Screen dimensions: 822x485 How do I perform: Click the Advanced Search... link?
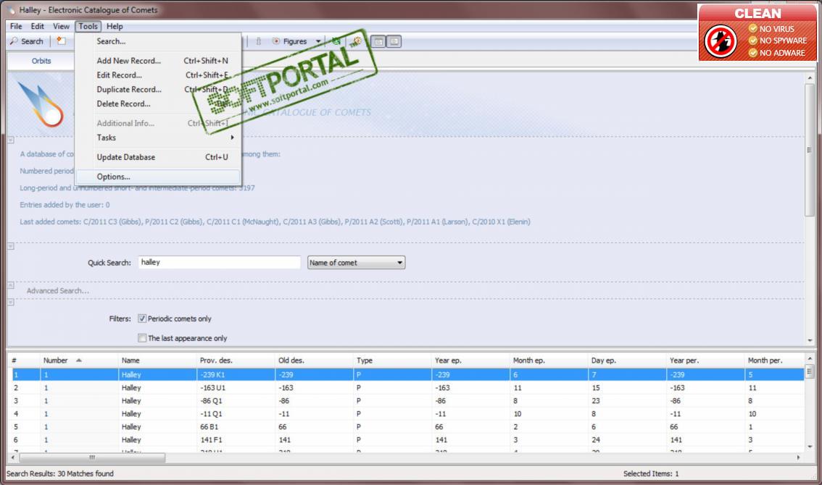[x=58, y=291]
